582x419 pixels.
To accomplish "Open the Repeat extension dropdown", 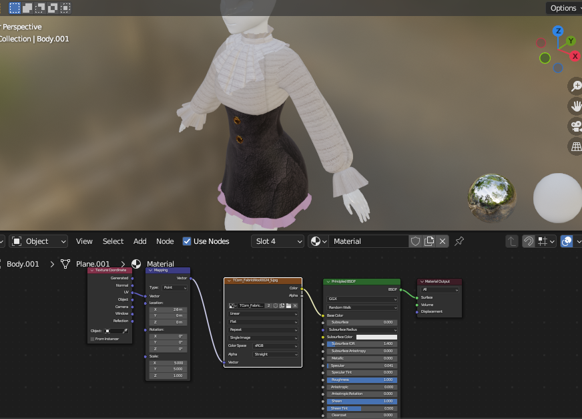I will tap(263, 329).
